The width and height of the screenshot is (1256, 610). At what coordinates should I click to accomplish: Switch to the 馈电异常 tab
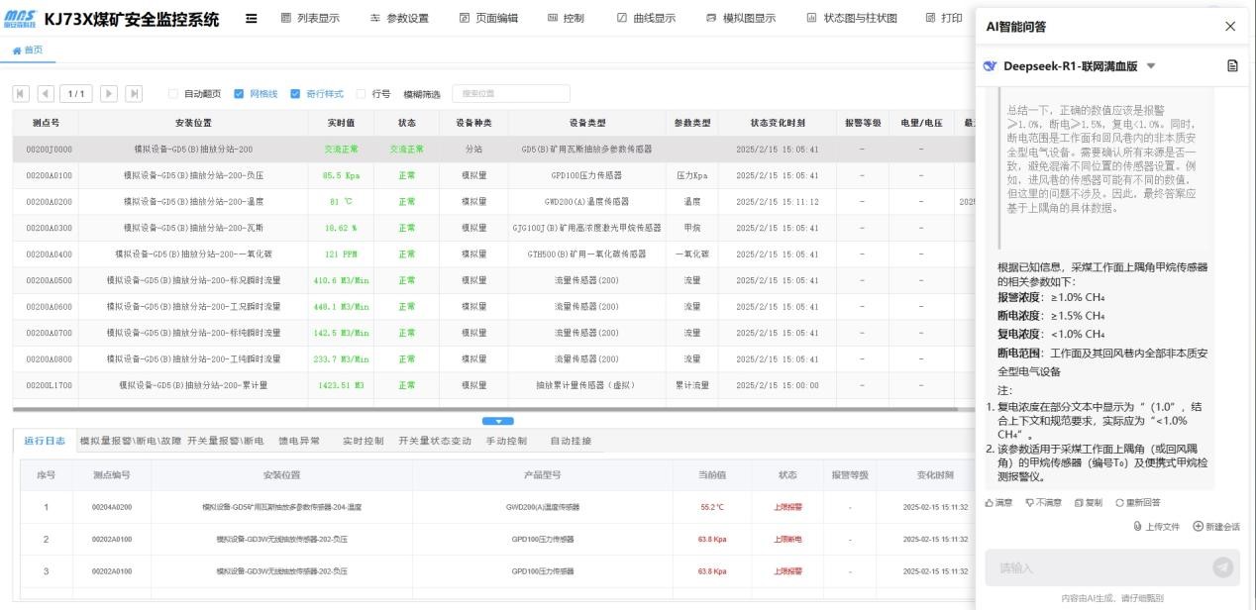pyautogui.click(x=299, y=441)
